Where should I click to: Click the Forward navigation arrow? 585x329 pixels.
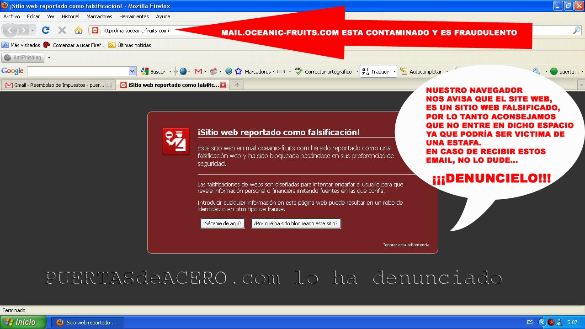pyautogui.click(x=23, y=30)
